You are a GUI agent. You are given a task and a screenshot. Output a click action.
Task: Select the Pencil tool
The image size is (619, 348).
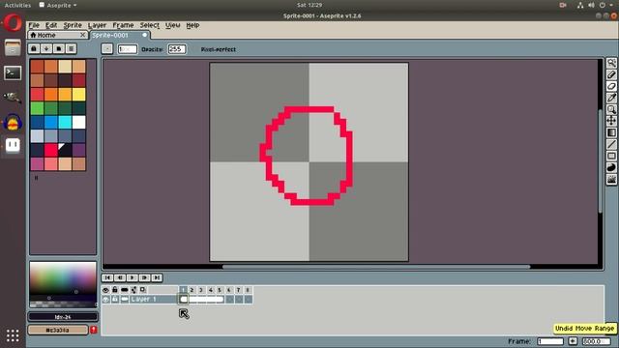point(611,74)
